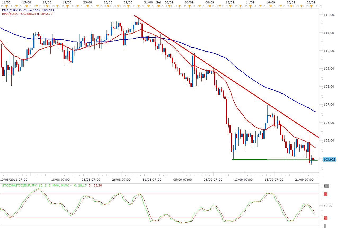The image size is (338, 228).
Task: Click the 20/09 date on the top axis
Action: 291,2
